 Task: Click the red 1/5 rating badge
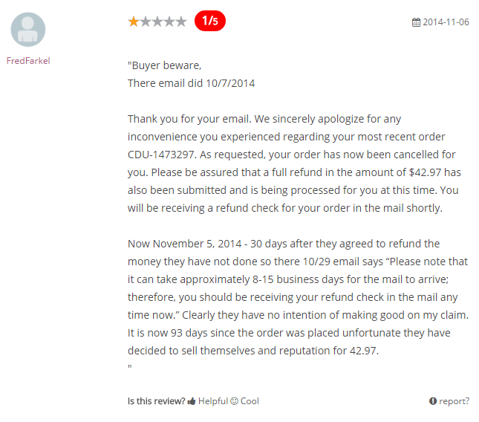point(210,21)
